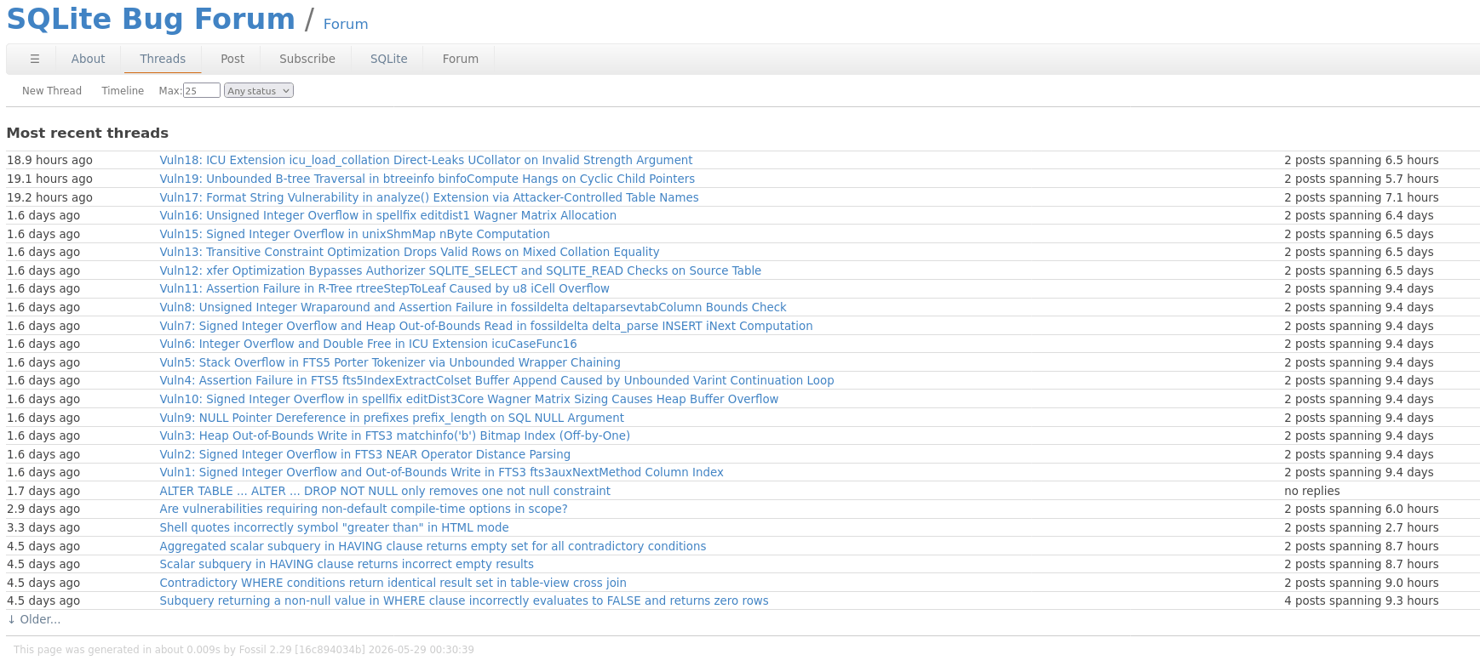Open Vuln1 fts3auxNextMethod Column Index thread
Viewport: 1480px width, 666px height.
(442, 472)
